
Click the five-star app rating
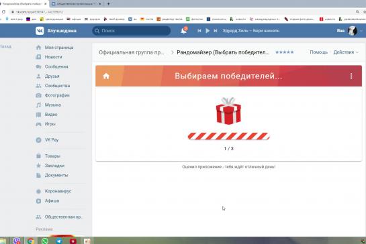(x=285, y=52)
